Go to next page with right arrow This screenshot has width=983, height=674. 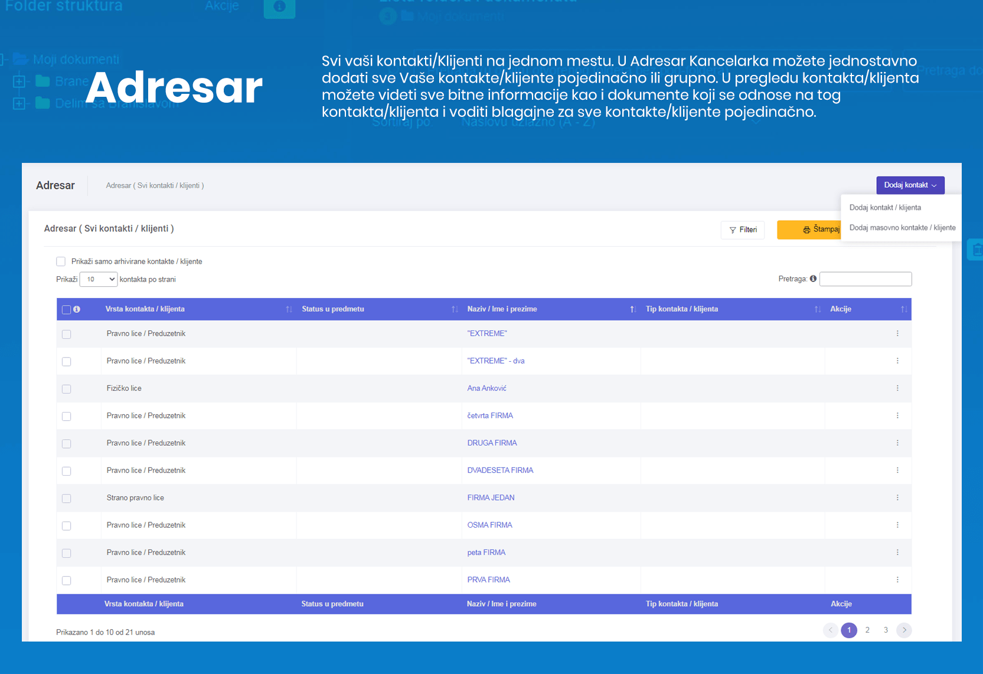tap(904, 630)
